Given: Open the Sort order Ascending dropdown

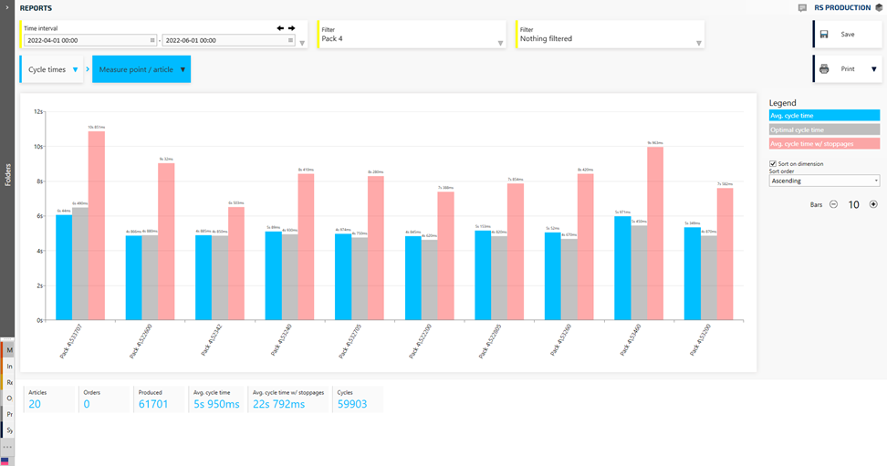Looking at the screenshot, I should (x=823, y=181).
